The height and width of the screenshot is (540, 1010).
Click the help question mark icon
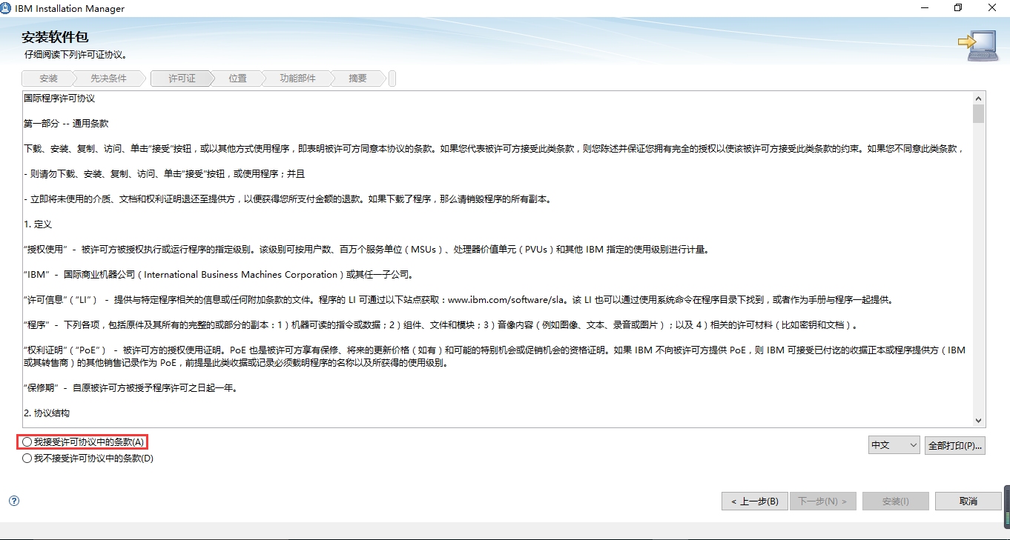pyautogui.click(x=13, y=501)
